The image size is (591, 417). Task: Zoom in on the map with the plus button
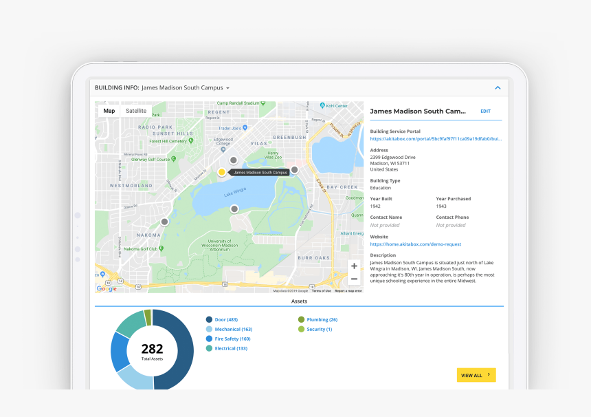point(355,266)
